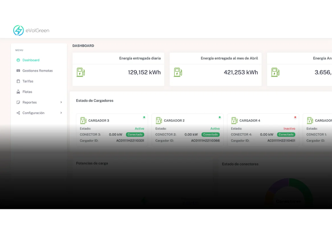Screen dimensions: 332x232
Task: Click green status dot on CARGADOR 3
Action: 144,117
